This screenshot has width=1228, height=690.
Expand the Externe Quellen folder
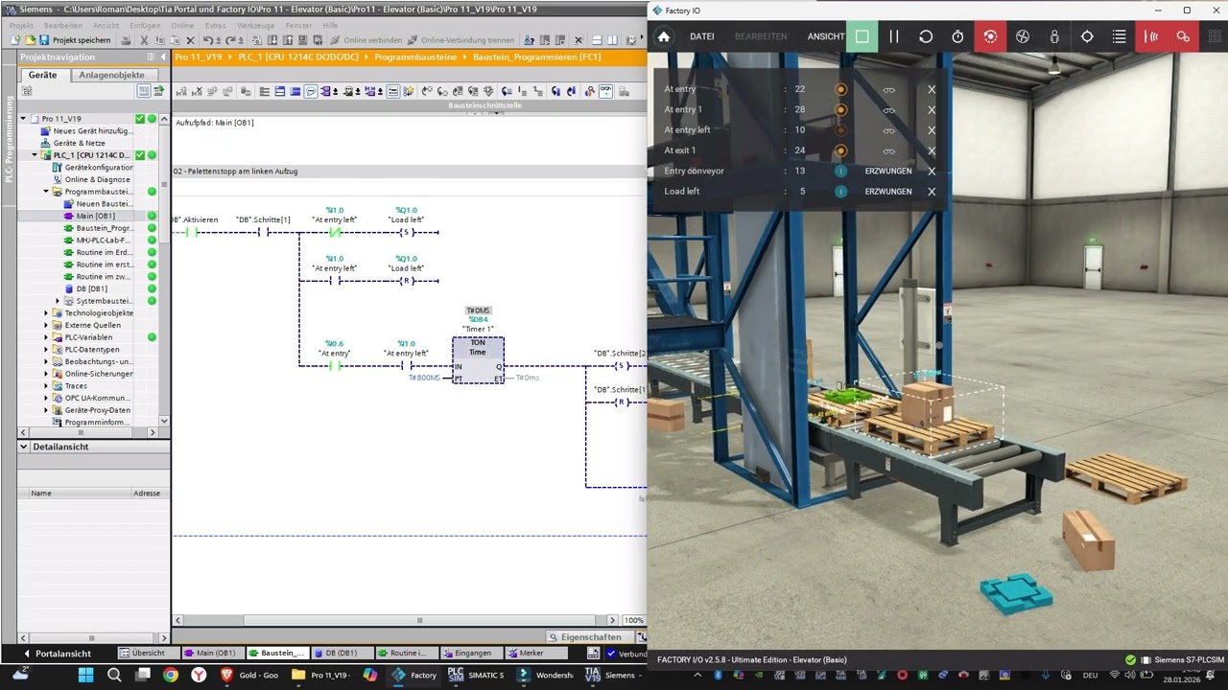pyautogui.click(x=45, y=325)
